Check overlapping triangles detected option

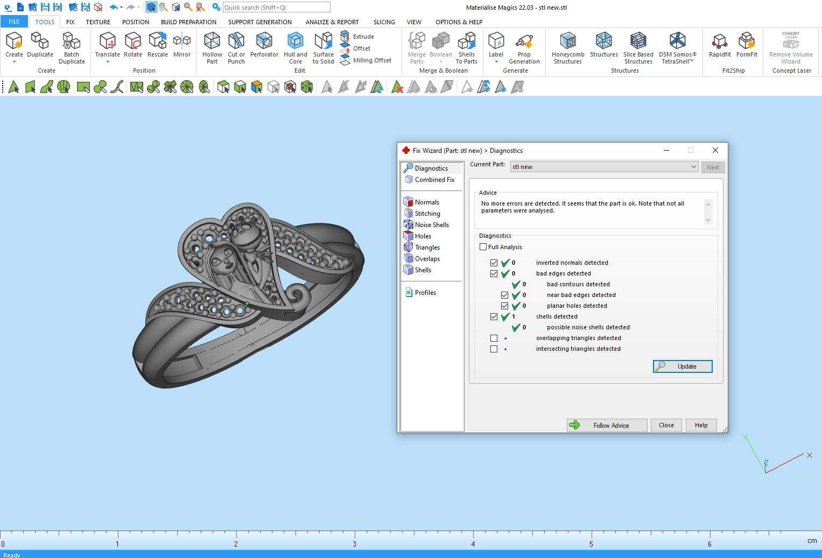(494, 338)
